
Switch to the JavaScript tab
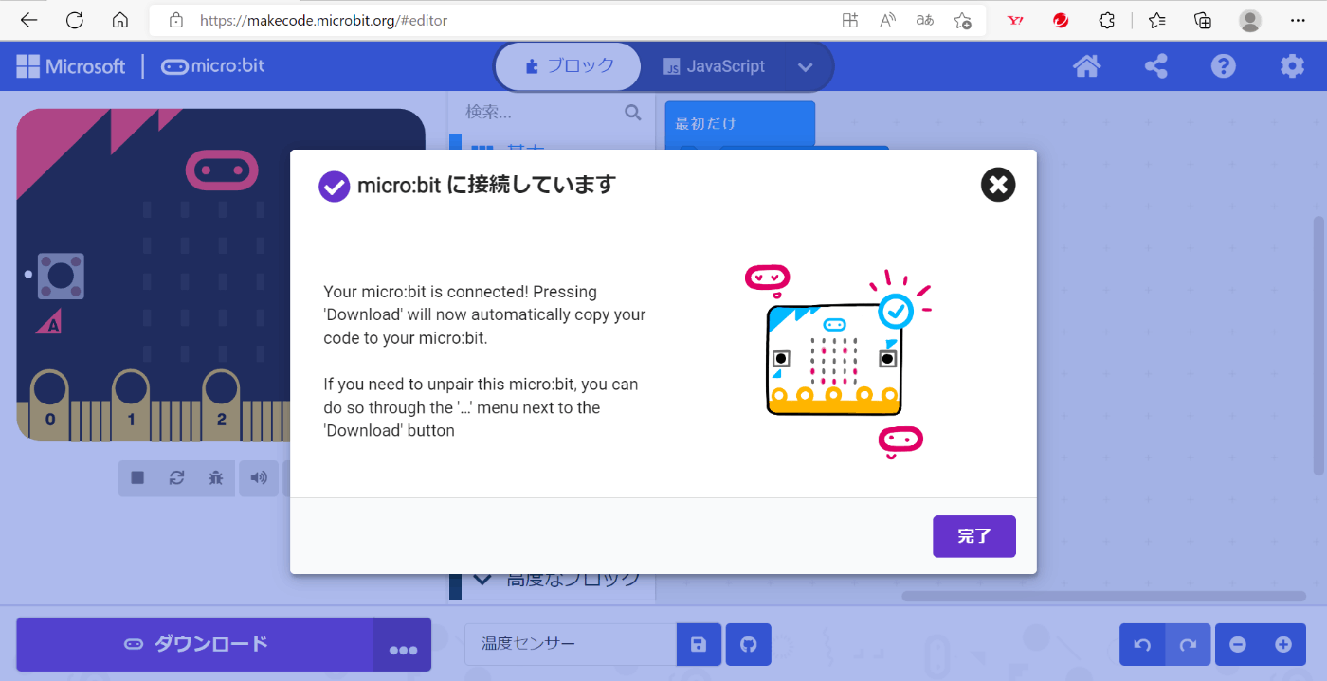[714, 66]
